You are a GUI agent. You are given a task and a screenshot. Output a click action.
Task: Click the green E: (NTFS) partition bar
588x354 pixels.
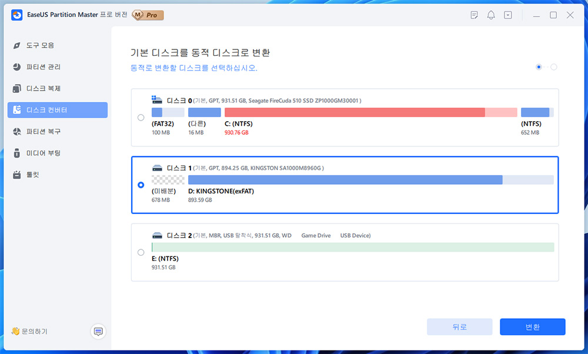pos(353,247)
